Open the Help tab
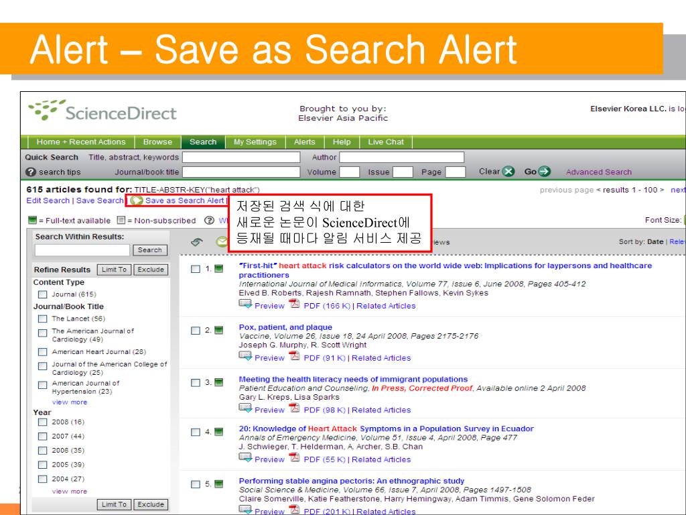 point(342,142)
